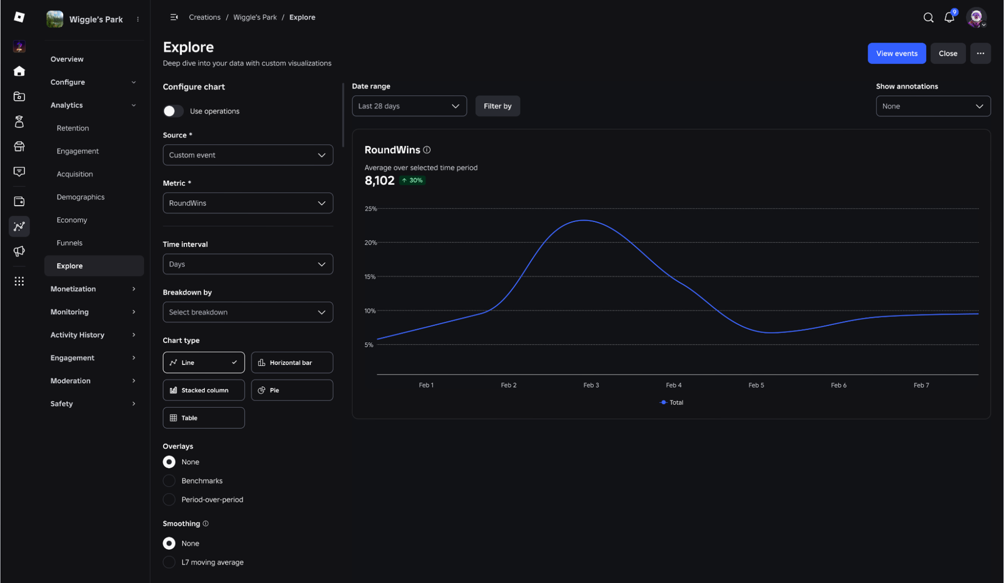Open the Select breakdown dropdown
Viewport: 1004px width, 583px height.
[x=248, y=312]
